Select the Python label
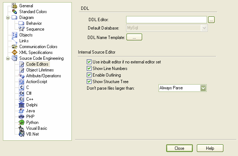Image resolution: width=238 pixels, height=156 pixels. (x=32, y=122)
